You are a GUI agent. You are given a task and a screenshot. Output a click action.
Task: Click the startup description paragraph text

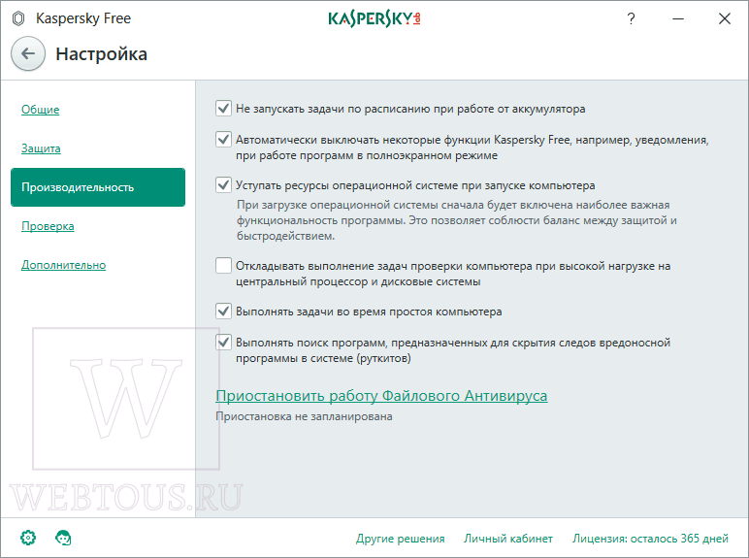coord(457,220)
